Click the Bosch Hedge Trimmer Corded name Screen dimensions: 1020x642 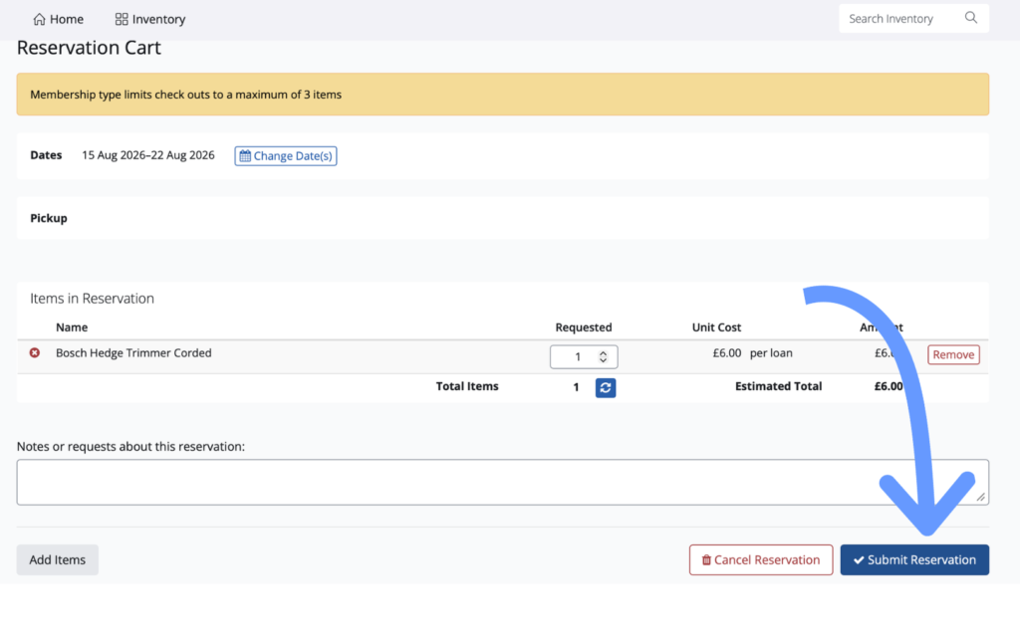(x=133, y=352)
